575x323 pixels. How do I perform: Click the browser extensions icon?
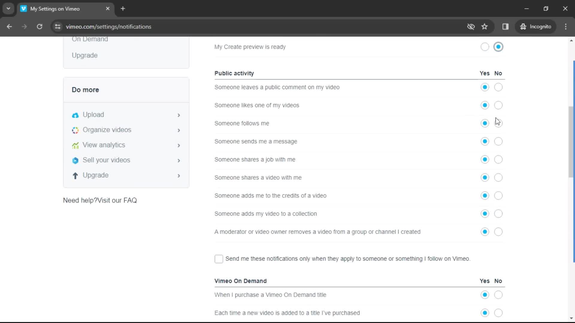coord(506,26)
